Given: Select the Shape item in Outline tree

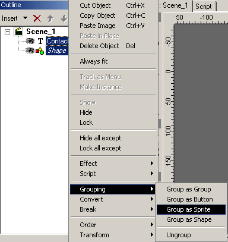Looking at the screenshot, I should coord(57,51).
